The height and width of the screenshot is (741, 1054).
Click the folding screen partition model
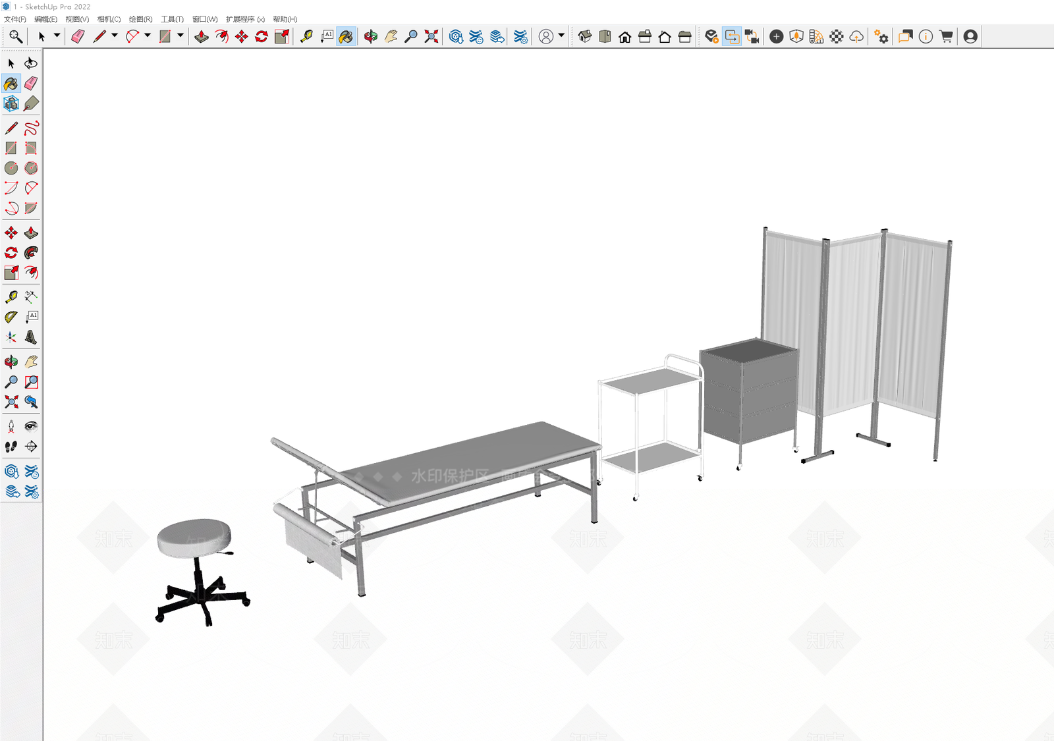coord(856,329)
